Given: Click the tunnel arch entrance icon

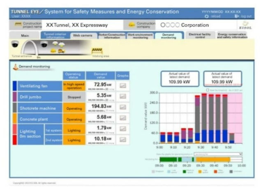Looking at the screenshot, I should [30, 48].
